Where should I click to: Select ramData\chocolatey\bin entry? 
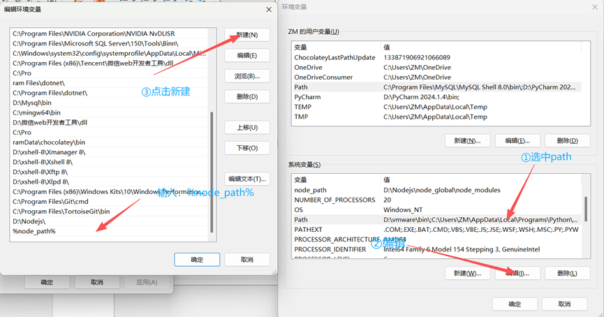pos(110,142)
